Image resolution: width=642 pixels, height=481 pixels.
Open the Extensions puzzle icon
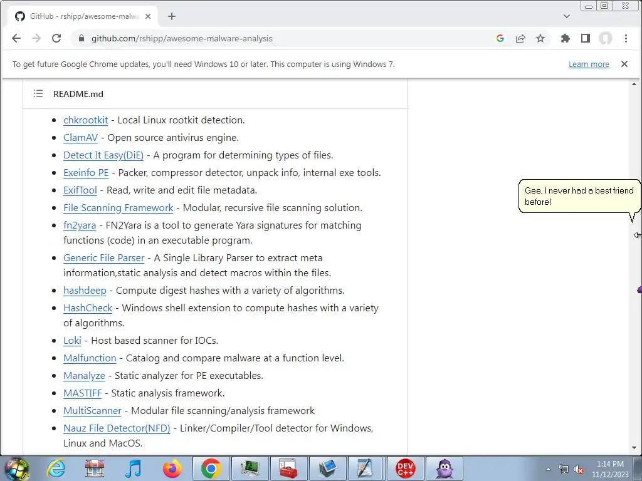pos(566,38)
